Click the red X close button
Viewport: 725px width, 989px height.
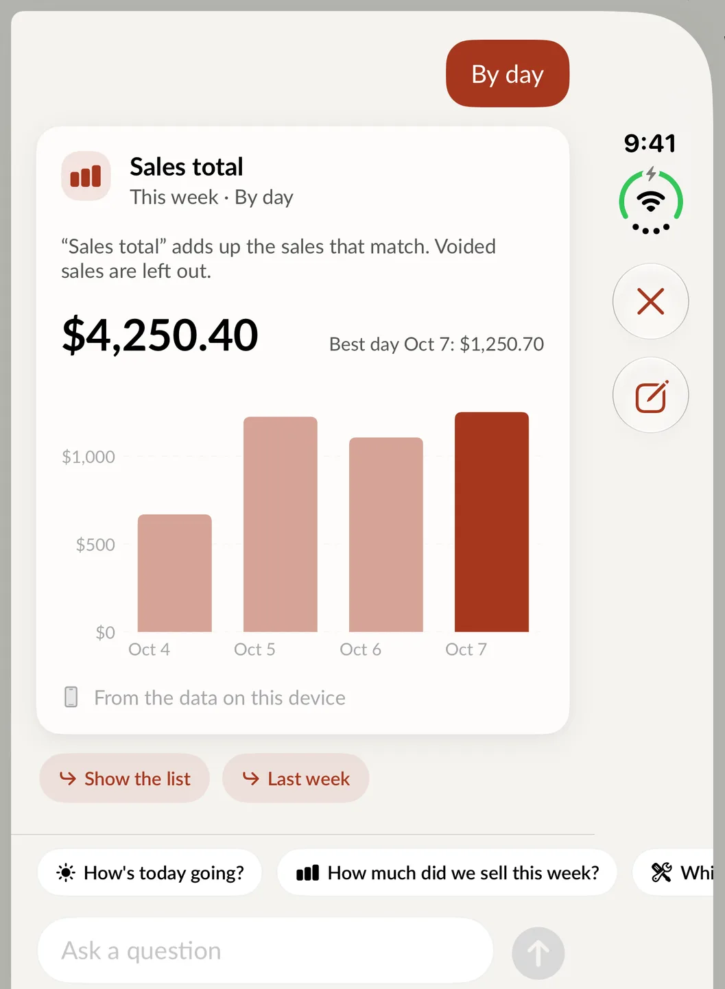click(x=650, y=301)
